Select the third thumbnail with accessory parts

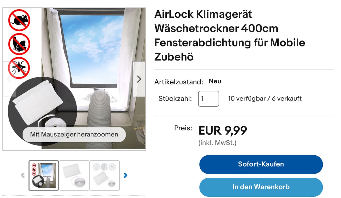tap(104, 175)
